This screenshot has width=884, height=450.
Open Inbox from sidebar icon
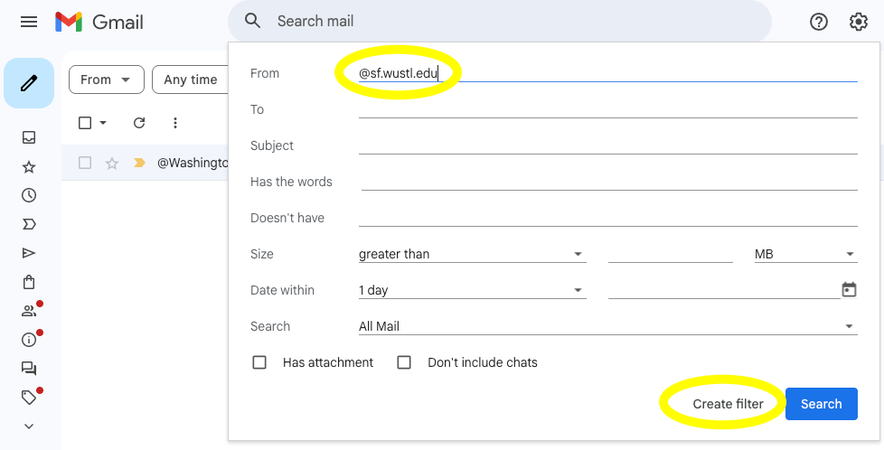29,137
